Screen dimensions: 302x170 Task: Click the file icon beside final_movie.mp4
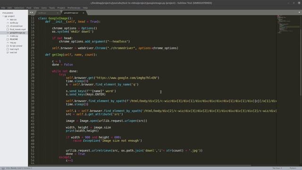click(x=8, y=29)
